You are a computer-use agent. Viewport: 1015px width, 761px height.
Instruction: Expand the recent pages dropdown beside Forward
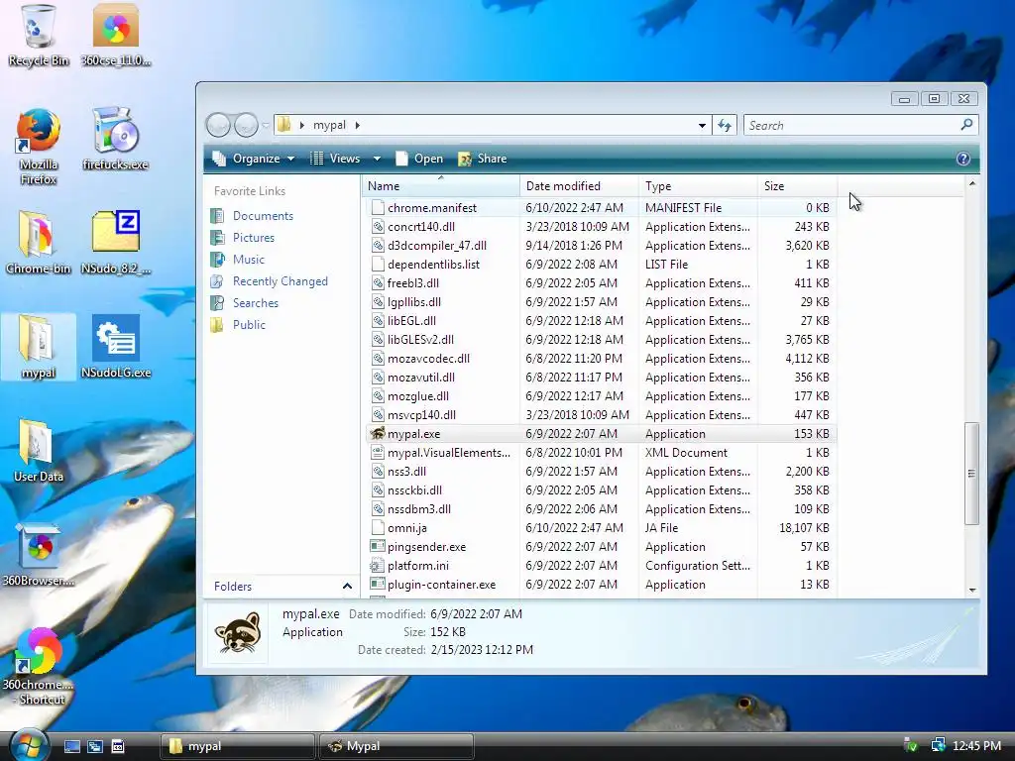[x=266, y=125]
